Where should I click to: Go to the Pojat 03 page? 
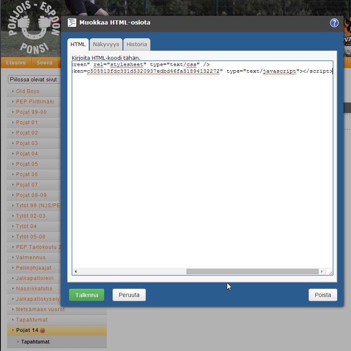click(27, 143)
